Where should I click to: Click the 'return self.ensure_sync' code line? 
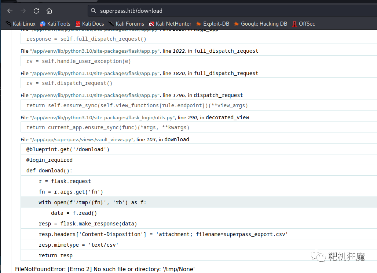pyautogui.click(x=199, y=105)
